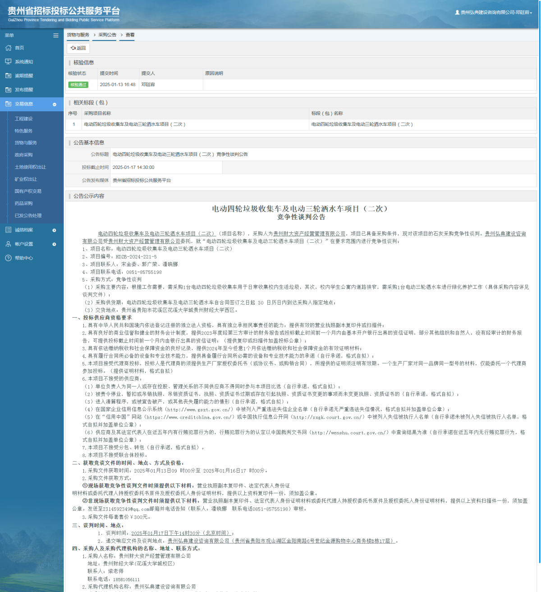This screenshot has width=541, height=592.
Task: Select 政府采购 in sidebar submenu
Action: [x=23, y=155]
